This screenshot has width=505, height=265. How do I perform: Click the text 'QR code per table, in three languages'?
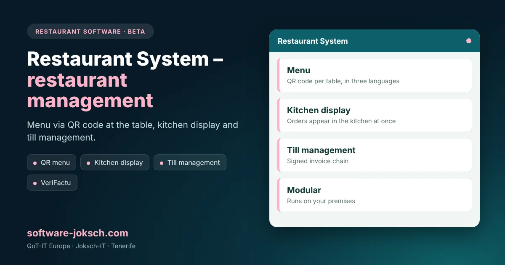coord(343,81)
